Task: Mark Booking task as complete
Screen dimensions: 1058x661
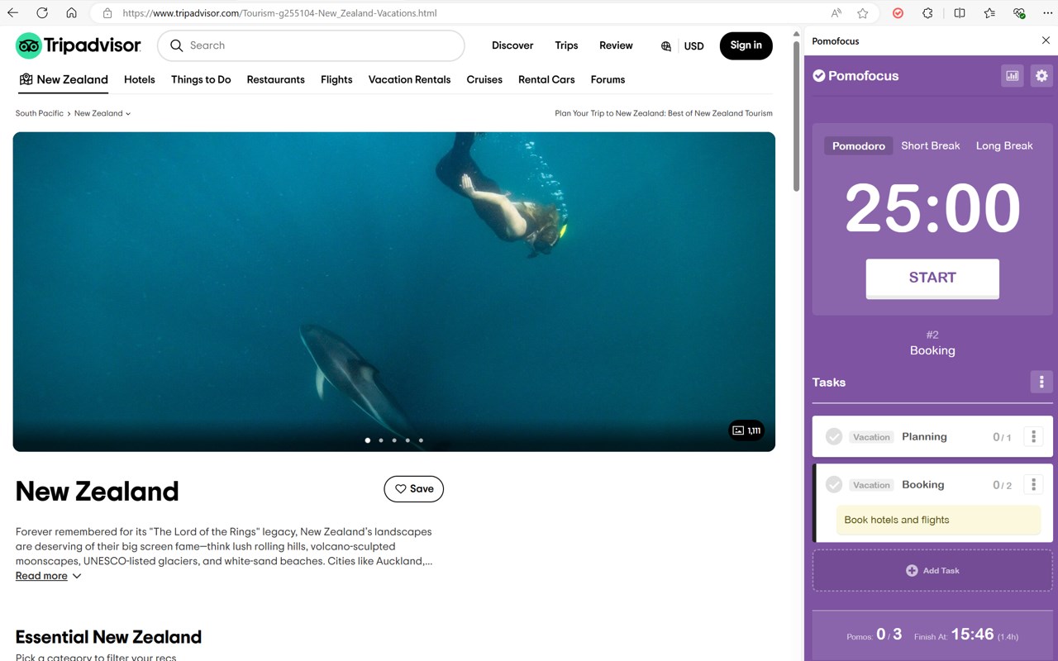Action: click(x=834, y=485)
